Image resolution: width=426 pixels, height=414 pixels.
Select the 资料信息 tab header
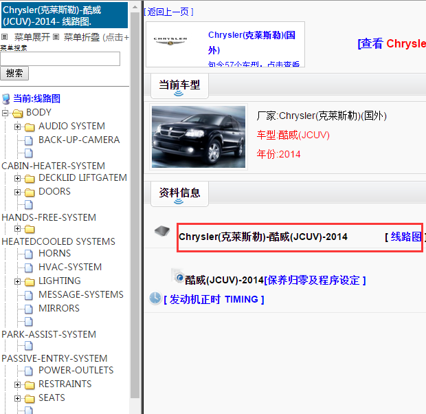coord(179,194)
